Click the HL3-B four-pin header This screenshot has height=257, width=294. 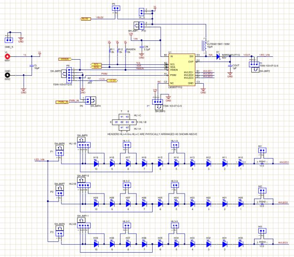84,226
